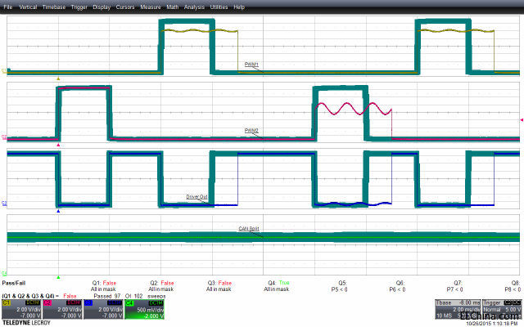Open the Q2 False qualifier result
Image resolution: width=524 pixels, height=327 pixels.
click(161, 286)
